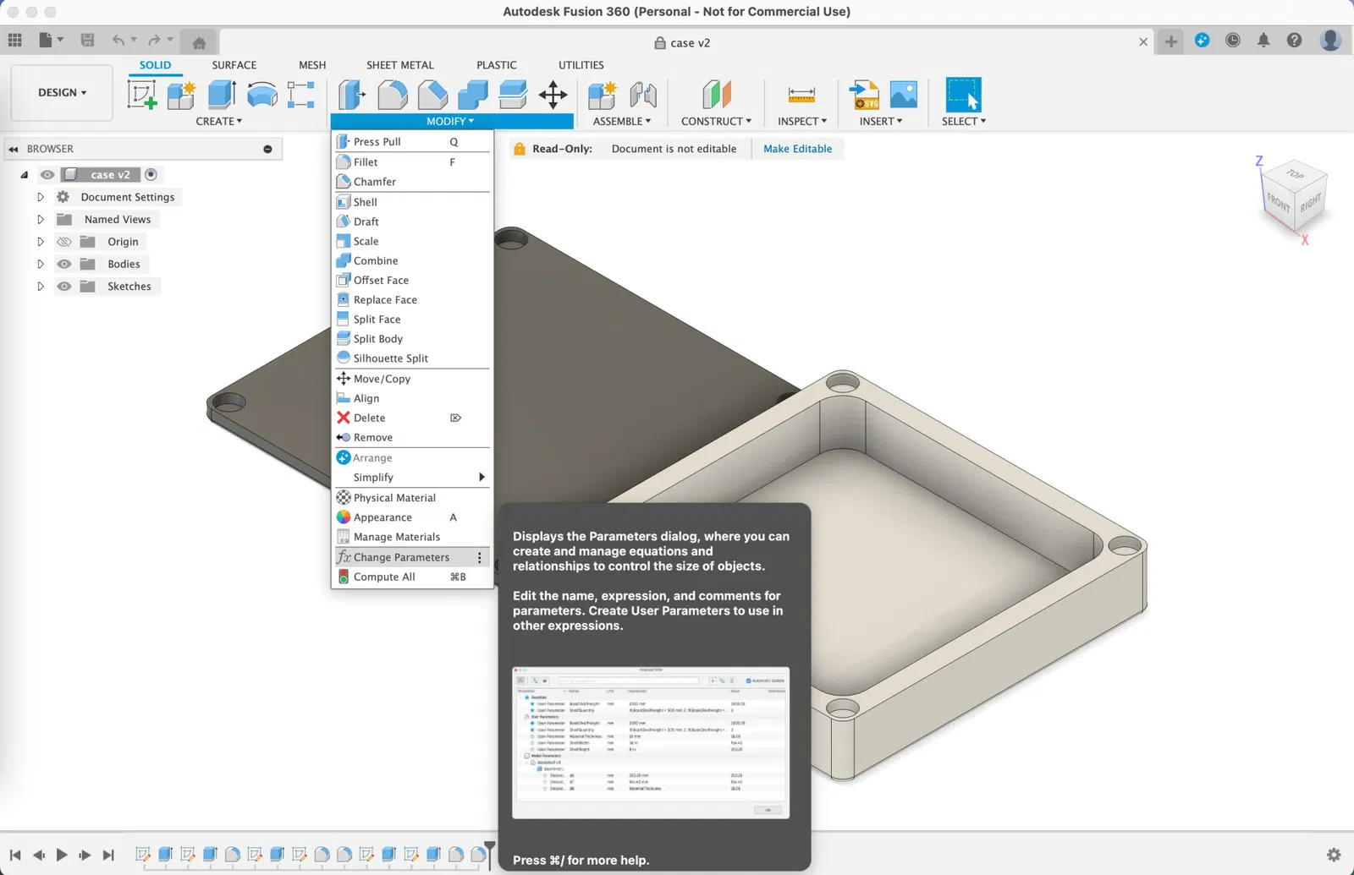
Task: Choose Split Body from the Modify menu
Action: click(412, 339)
